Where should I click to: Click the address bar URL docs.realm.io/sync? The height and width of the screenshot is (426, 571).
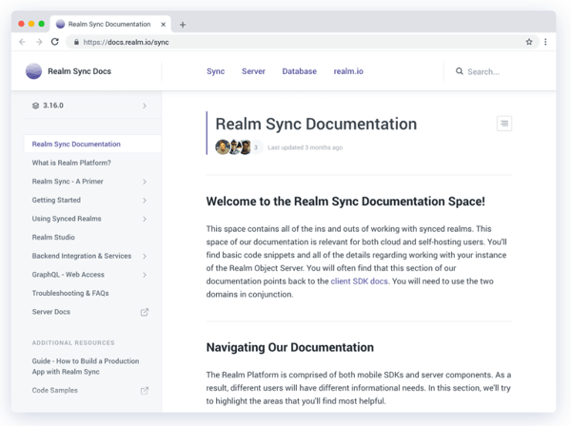126,42
